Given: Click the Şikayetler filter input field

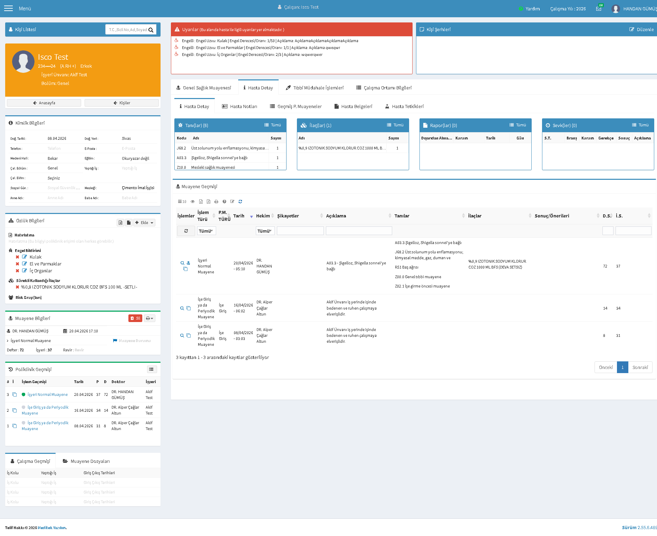Looking at the screenshot, I should [x=300, y=231].
